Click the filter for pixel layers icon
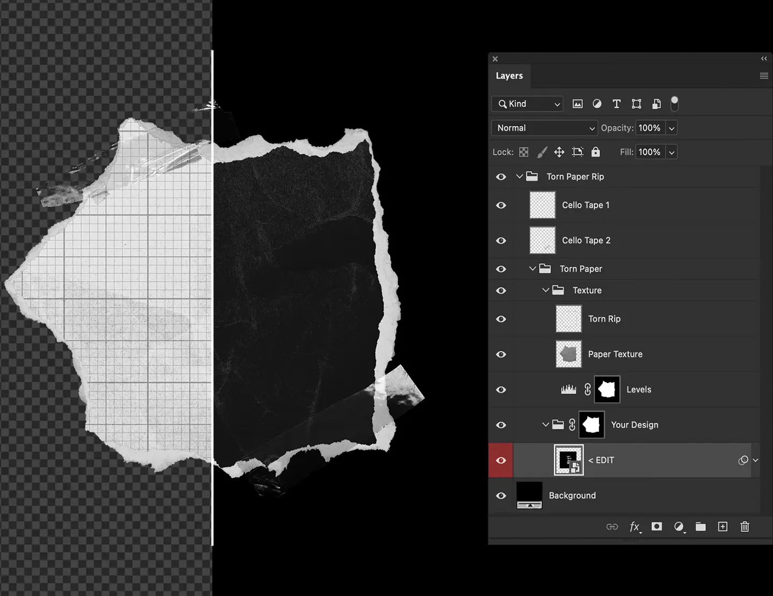This screenshot has height=596, width=773. point(577,104)
